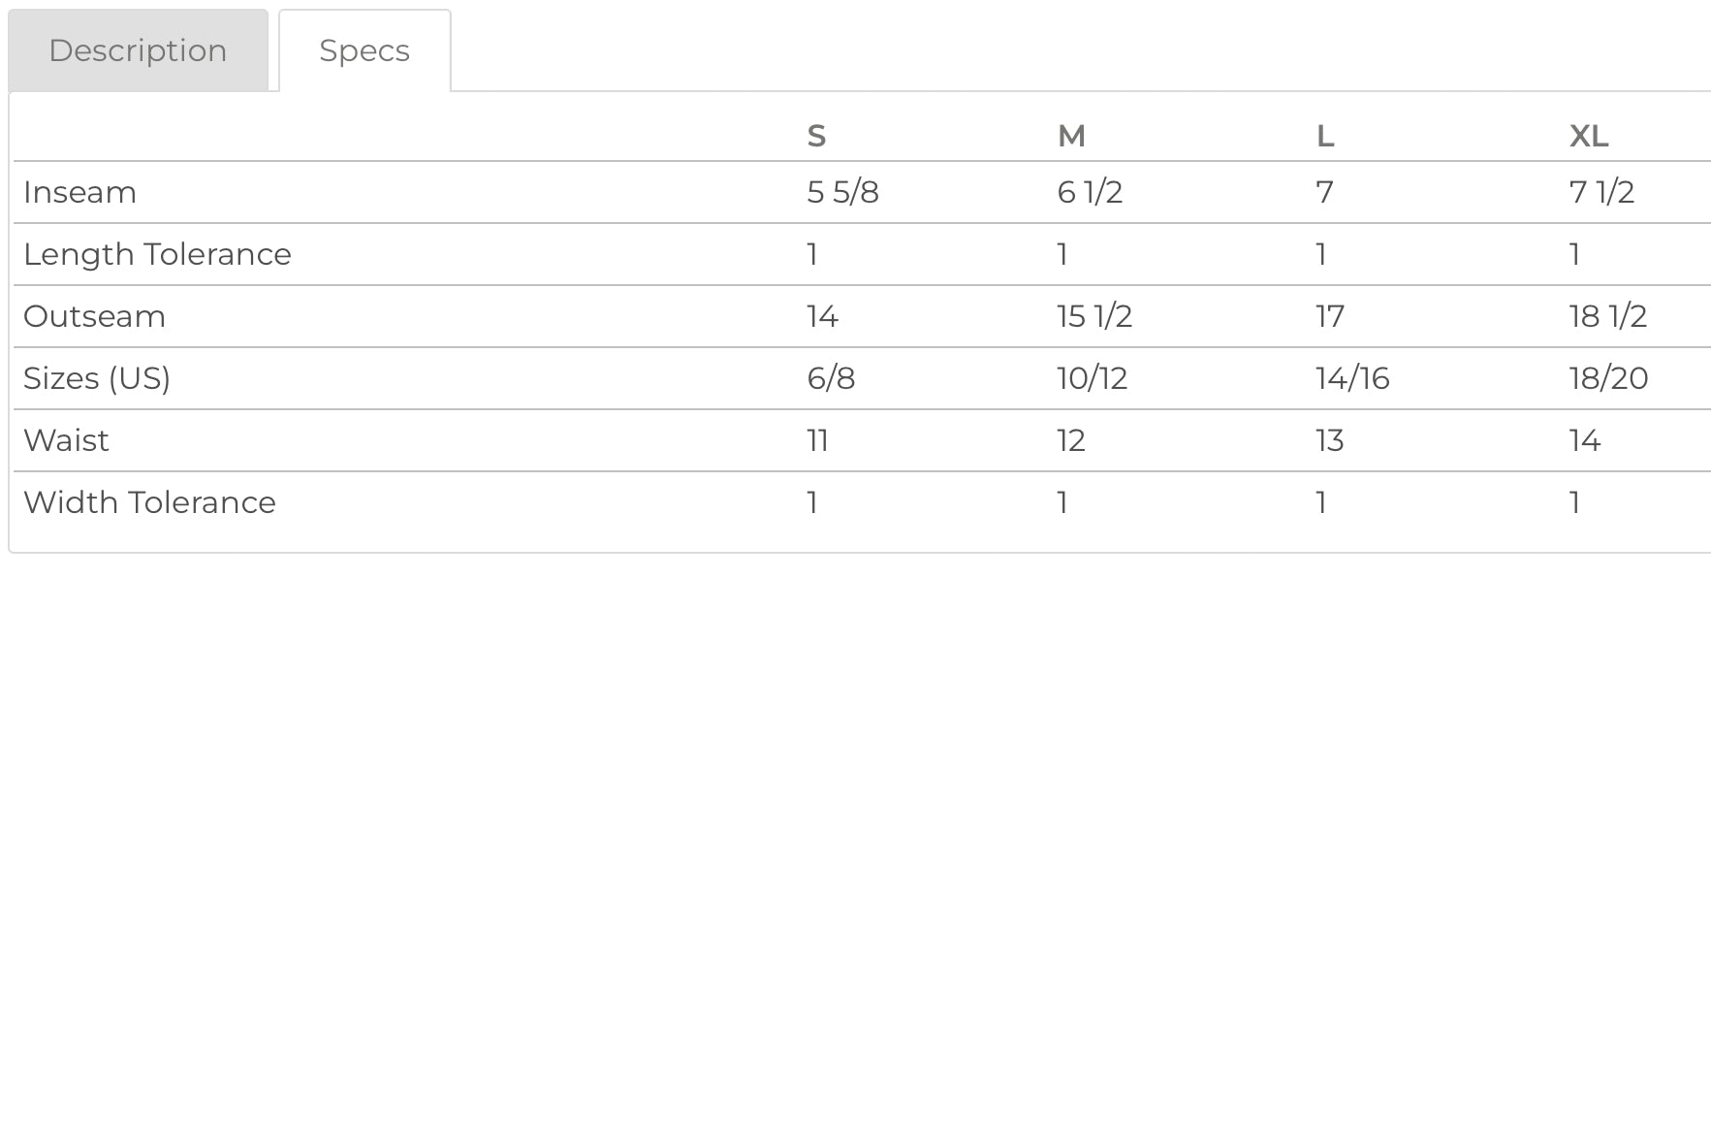
Task: Click the 5 5/8 inseam value
Action: (842, 192)
